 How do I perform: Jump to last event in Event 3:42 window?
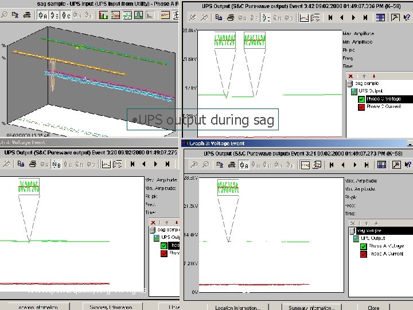click(x=365, y=17)
